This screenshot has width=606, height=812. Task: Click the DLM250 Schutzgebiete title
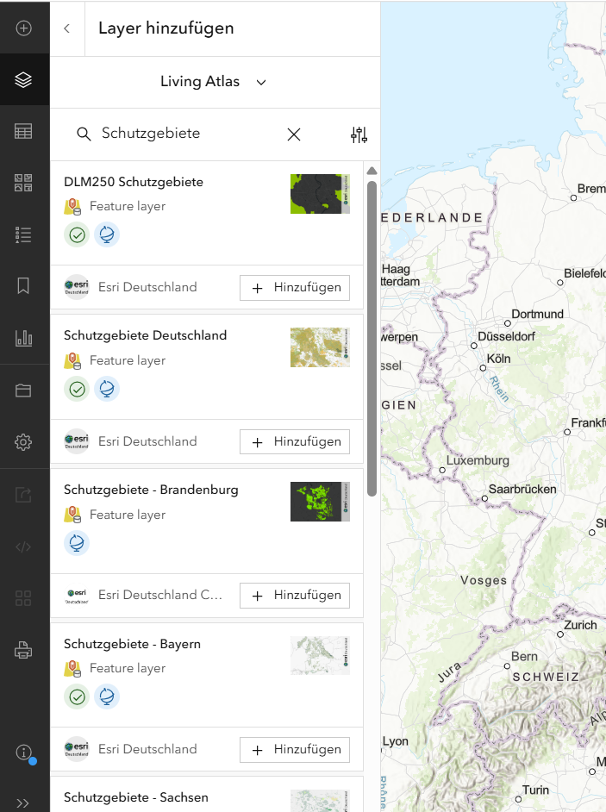134,182
